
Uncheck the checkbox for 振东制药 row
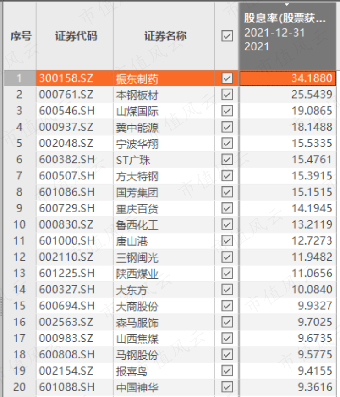point(227,78)
